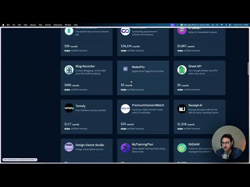Click 'Digital Note Pages for Churches' description
The width and height of the screenshot is (250, 187).
[x=148, y=71]
